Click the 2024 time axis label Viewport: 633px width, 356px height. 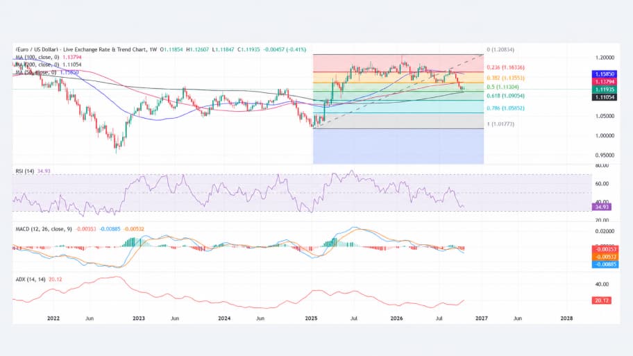(224, 319)
